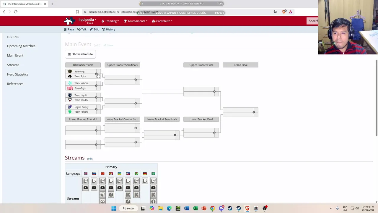
Task: Click the Nigma Galaxy bracket entry
Action: [x=81, y=107]
